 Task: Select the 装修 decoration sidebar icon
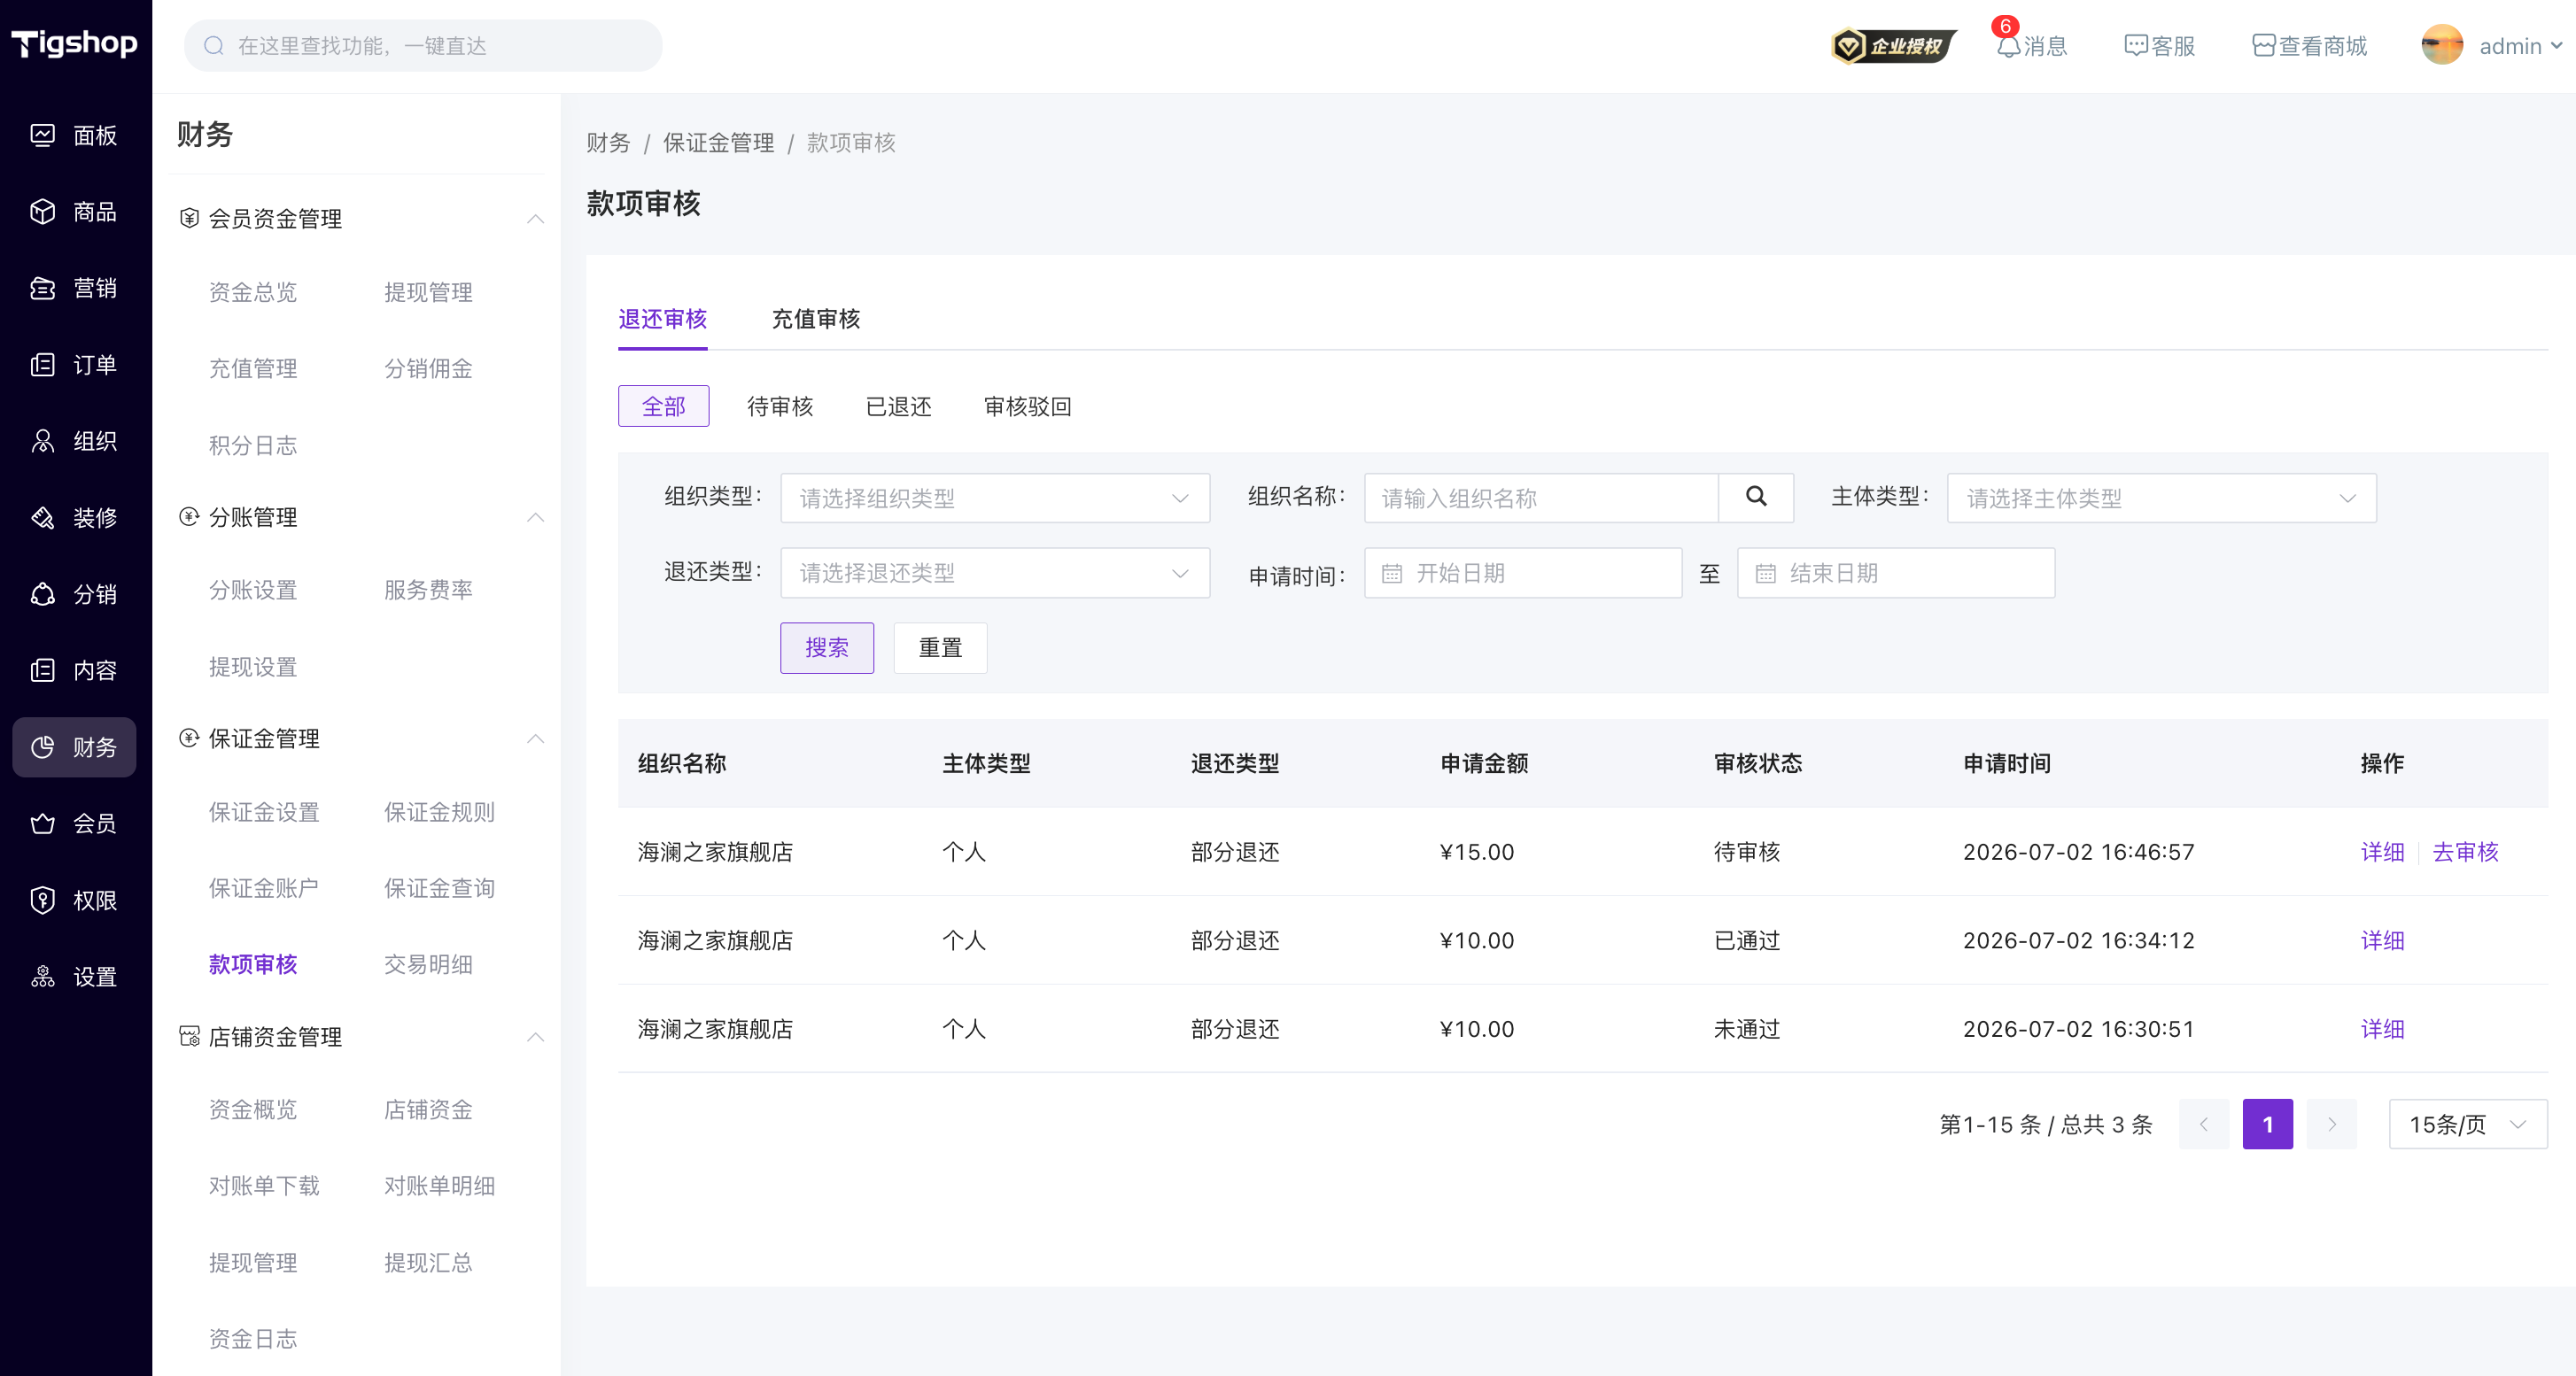(42, 518)
